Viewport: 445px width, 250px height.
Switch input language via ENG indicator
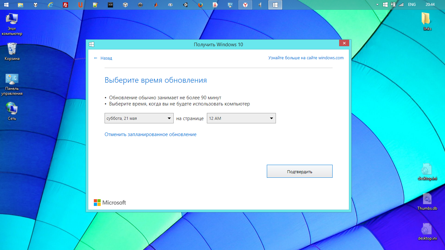pyautogui.click(x=412, y=5)
